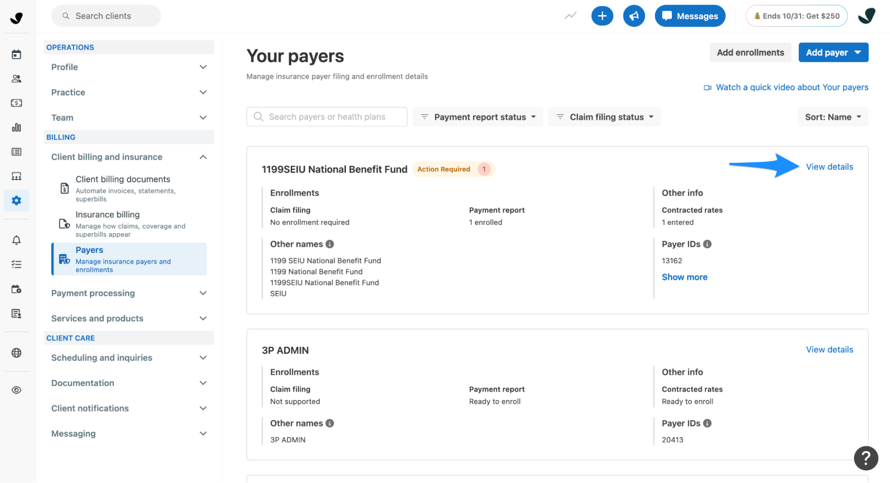This screenshot has height=483, width=890.
Task: Open the checklist tasks icon
Action: (16, 265)
